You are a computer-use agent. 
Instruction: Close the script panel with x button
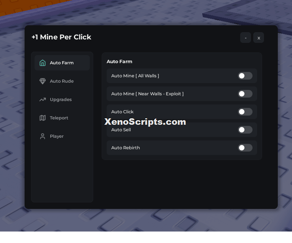tap(259, 38)
